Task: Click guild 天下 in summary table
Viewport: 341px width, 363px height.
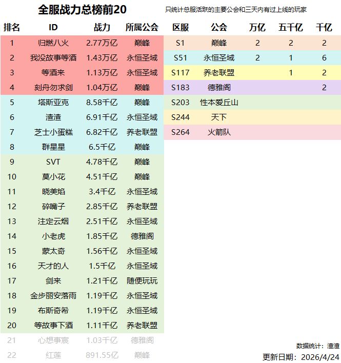Action: click(219, 117)
